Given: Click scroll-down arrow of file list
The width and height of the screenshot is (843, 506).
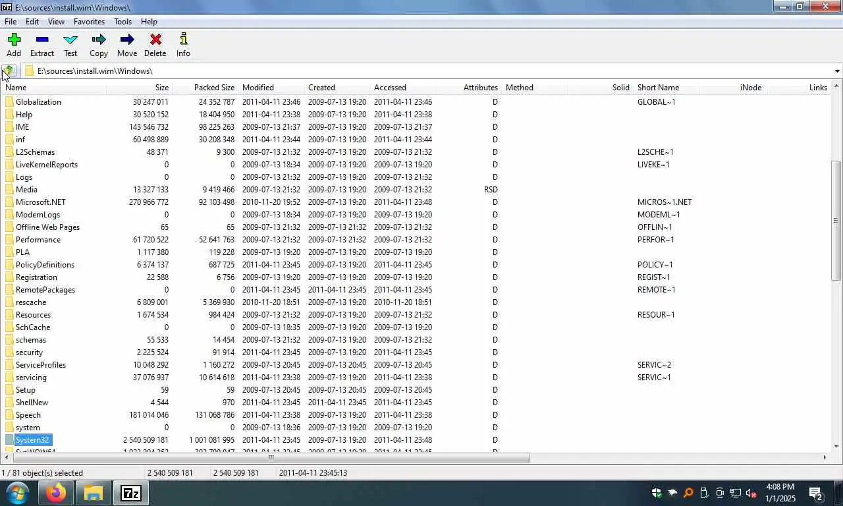Looking at the screenshot, I should (836, 447).
